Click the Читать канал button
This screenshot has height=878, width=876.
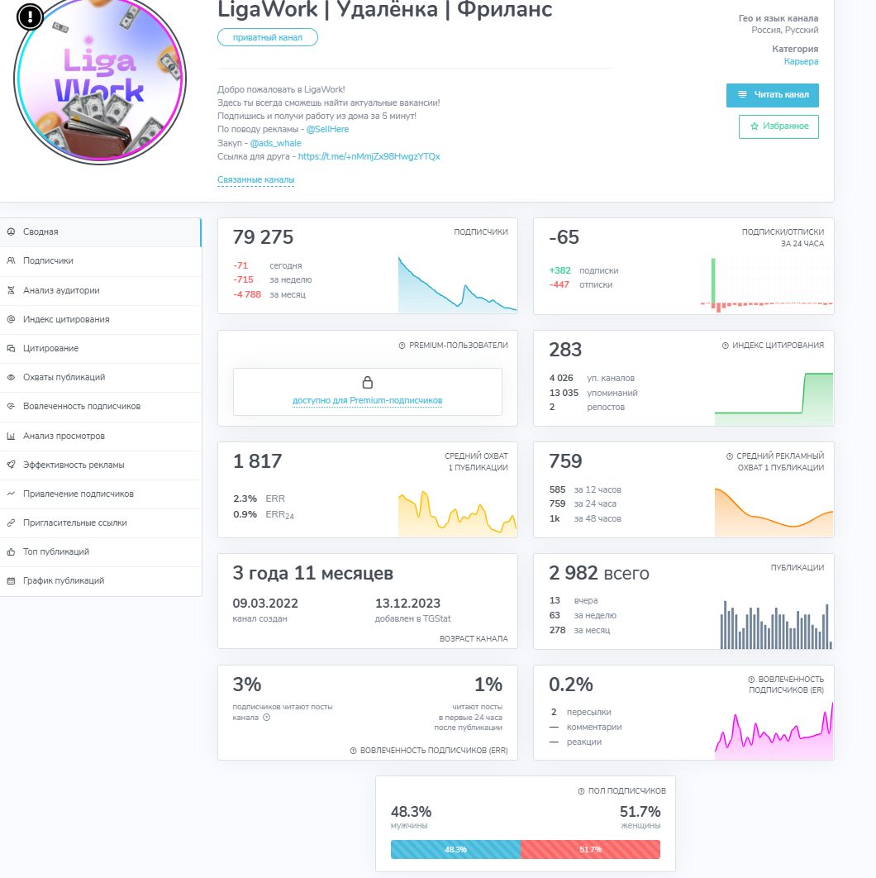coord(773,95)
